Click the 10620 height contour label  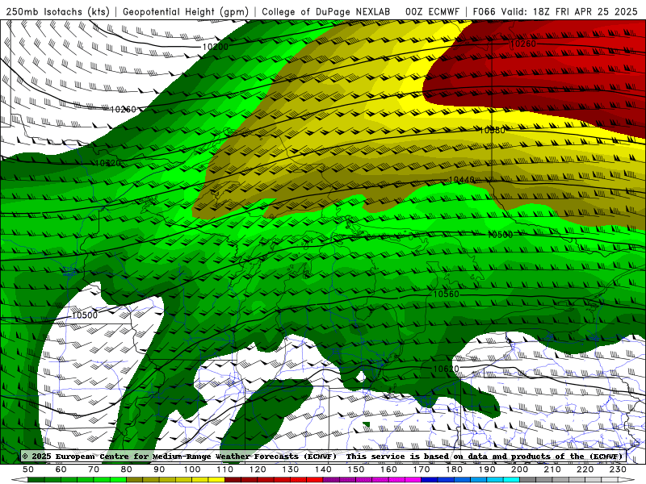[447, 369]
